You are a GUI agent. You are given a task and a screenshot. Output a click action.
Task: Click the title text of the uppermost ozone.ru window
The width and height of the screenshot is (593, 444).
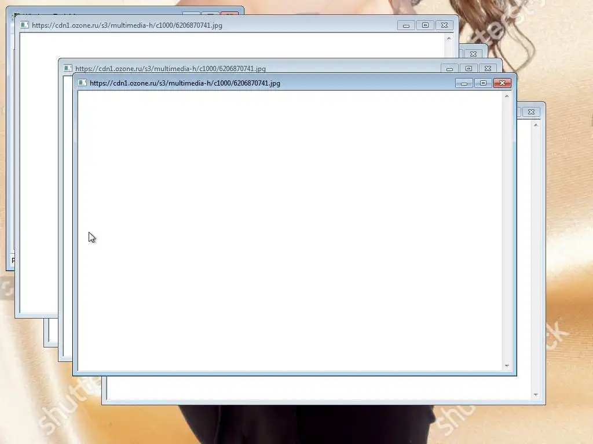point(127,25)
